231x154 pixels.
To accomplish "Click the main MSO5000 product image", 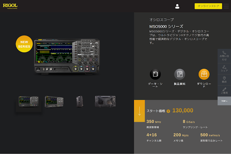I will tap(67, 56).
